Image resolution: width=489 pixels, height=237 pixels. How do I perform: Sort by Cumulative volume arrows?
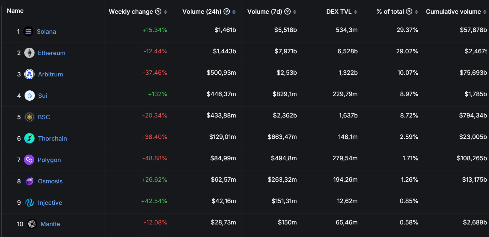coord(485,12)
